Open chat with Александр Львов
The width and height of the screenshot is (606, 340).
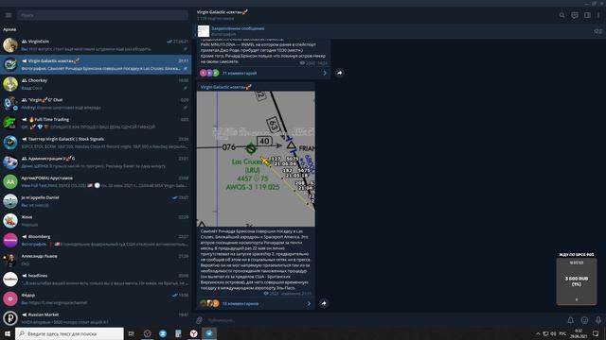96,260
